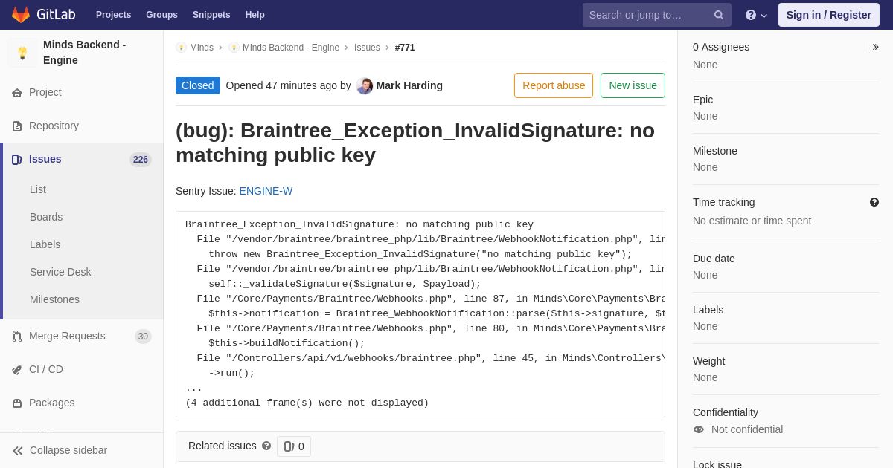Select Milestones in sidebar
Image resolution: width=893 pixels, height=468 pixels.
[54, 299]
